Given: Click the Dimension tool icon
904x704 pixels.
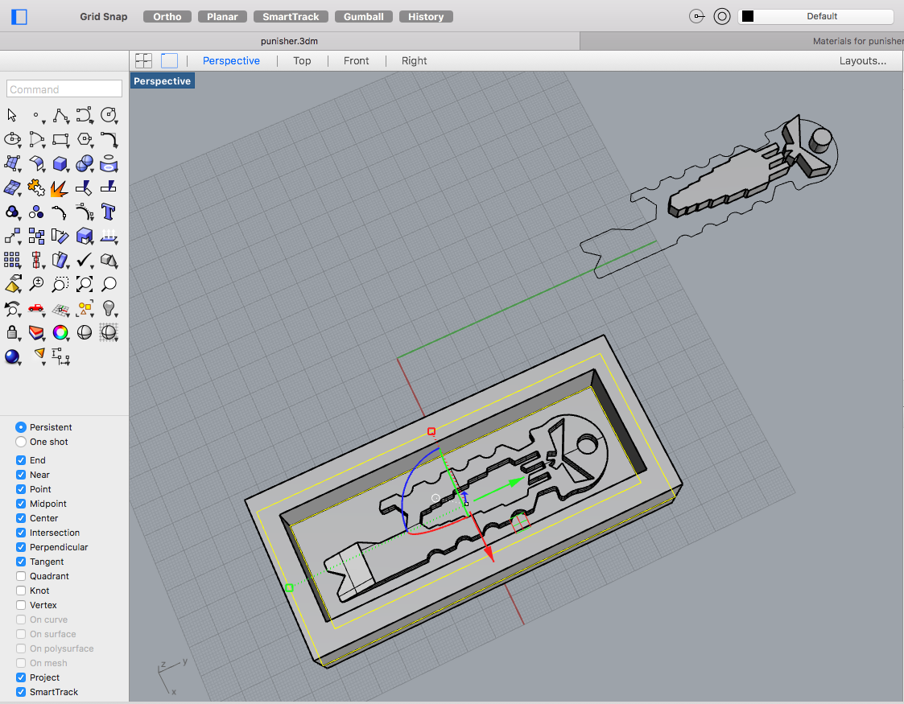Looking at the screenshot, I should pyautogui.click(x=60, y=357).
